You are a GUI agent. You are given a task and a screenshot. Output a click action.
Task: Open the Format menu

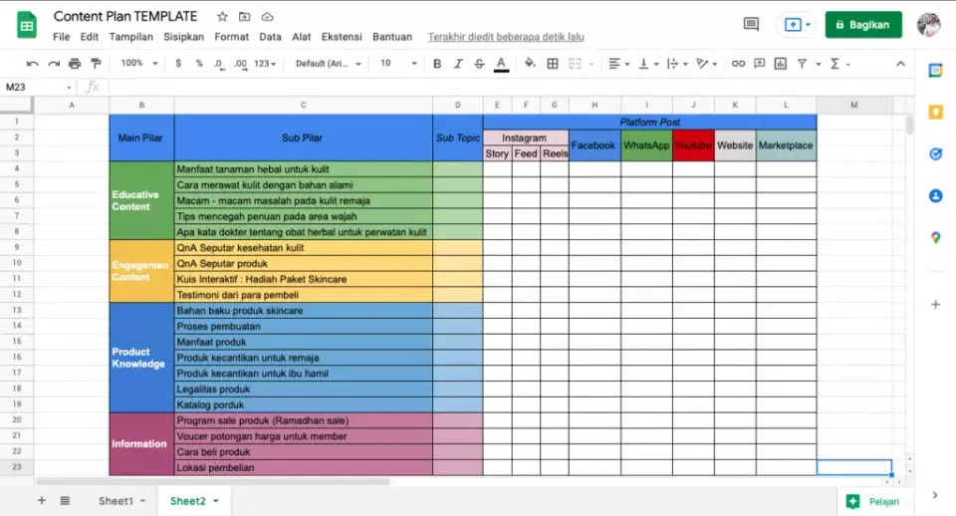point(232,37)
